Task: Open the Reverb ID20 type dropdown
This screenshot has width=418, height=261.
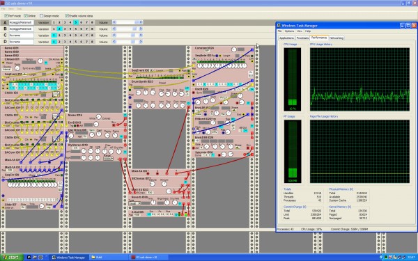Action: pyautogui.click(x=134, y=203)
